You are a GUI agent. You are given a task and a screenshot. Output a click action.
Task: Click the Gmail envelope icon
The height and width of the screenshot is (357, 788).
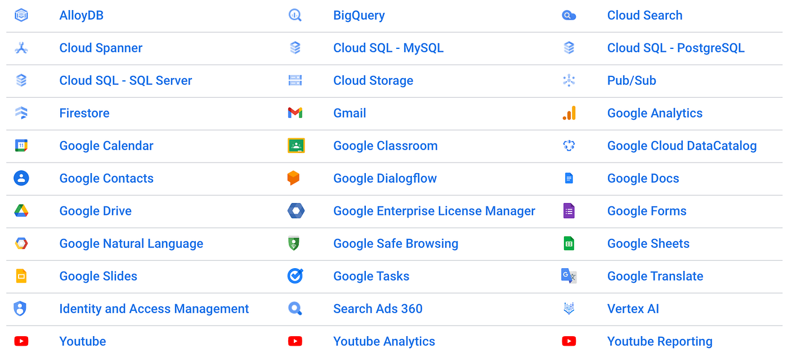click(295, 113)
